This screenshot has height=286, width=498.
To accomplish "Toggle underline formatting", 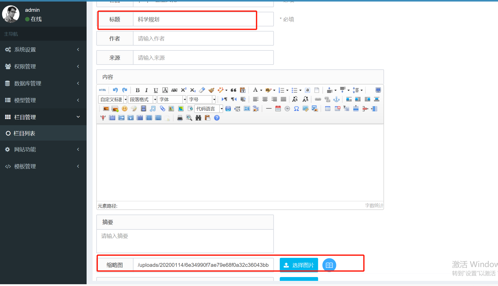I will coord(156,90).
